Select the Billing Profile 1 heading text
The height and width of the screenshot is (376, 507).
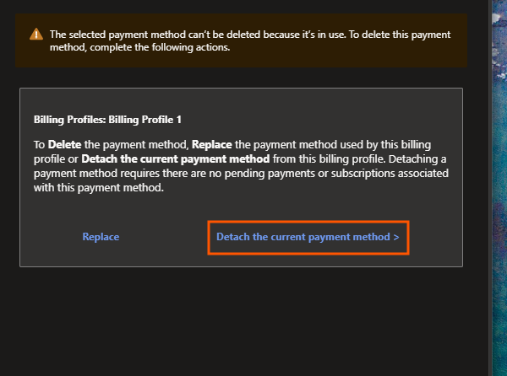(x=107, y=120)
